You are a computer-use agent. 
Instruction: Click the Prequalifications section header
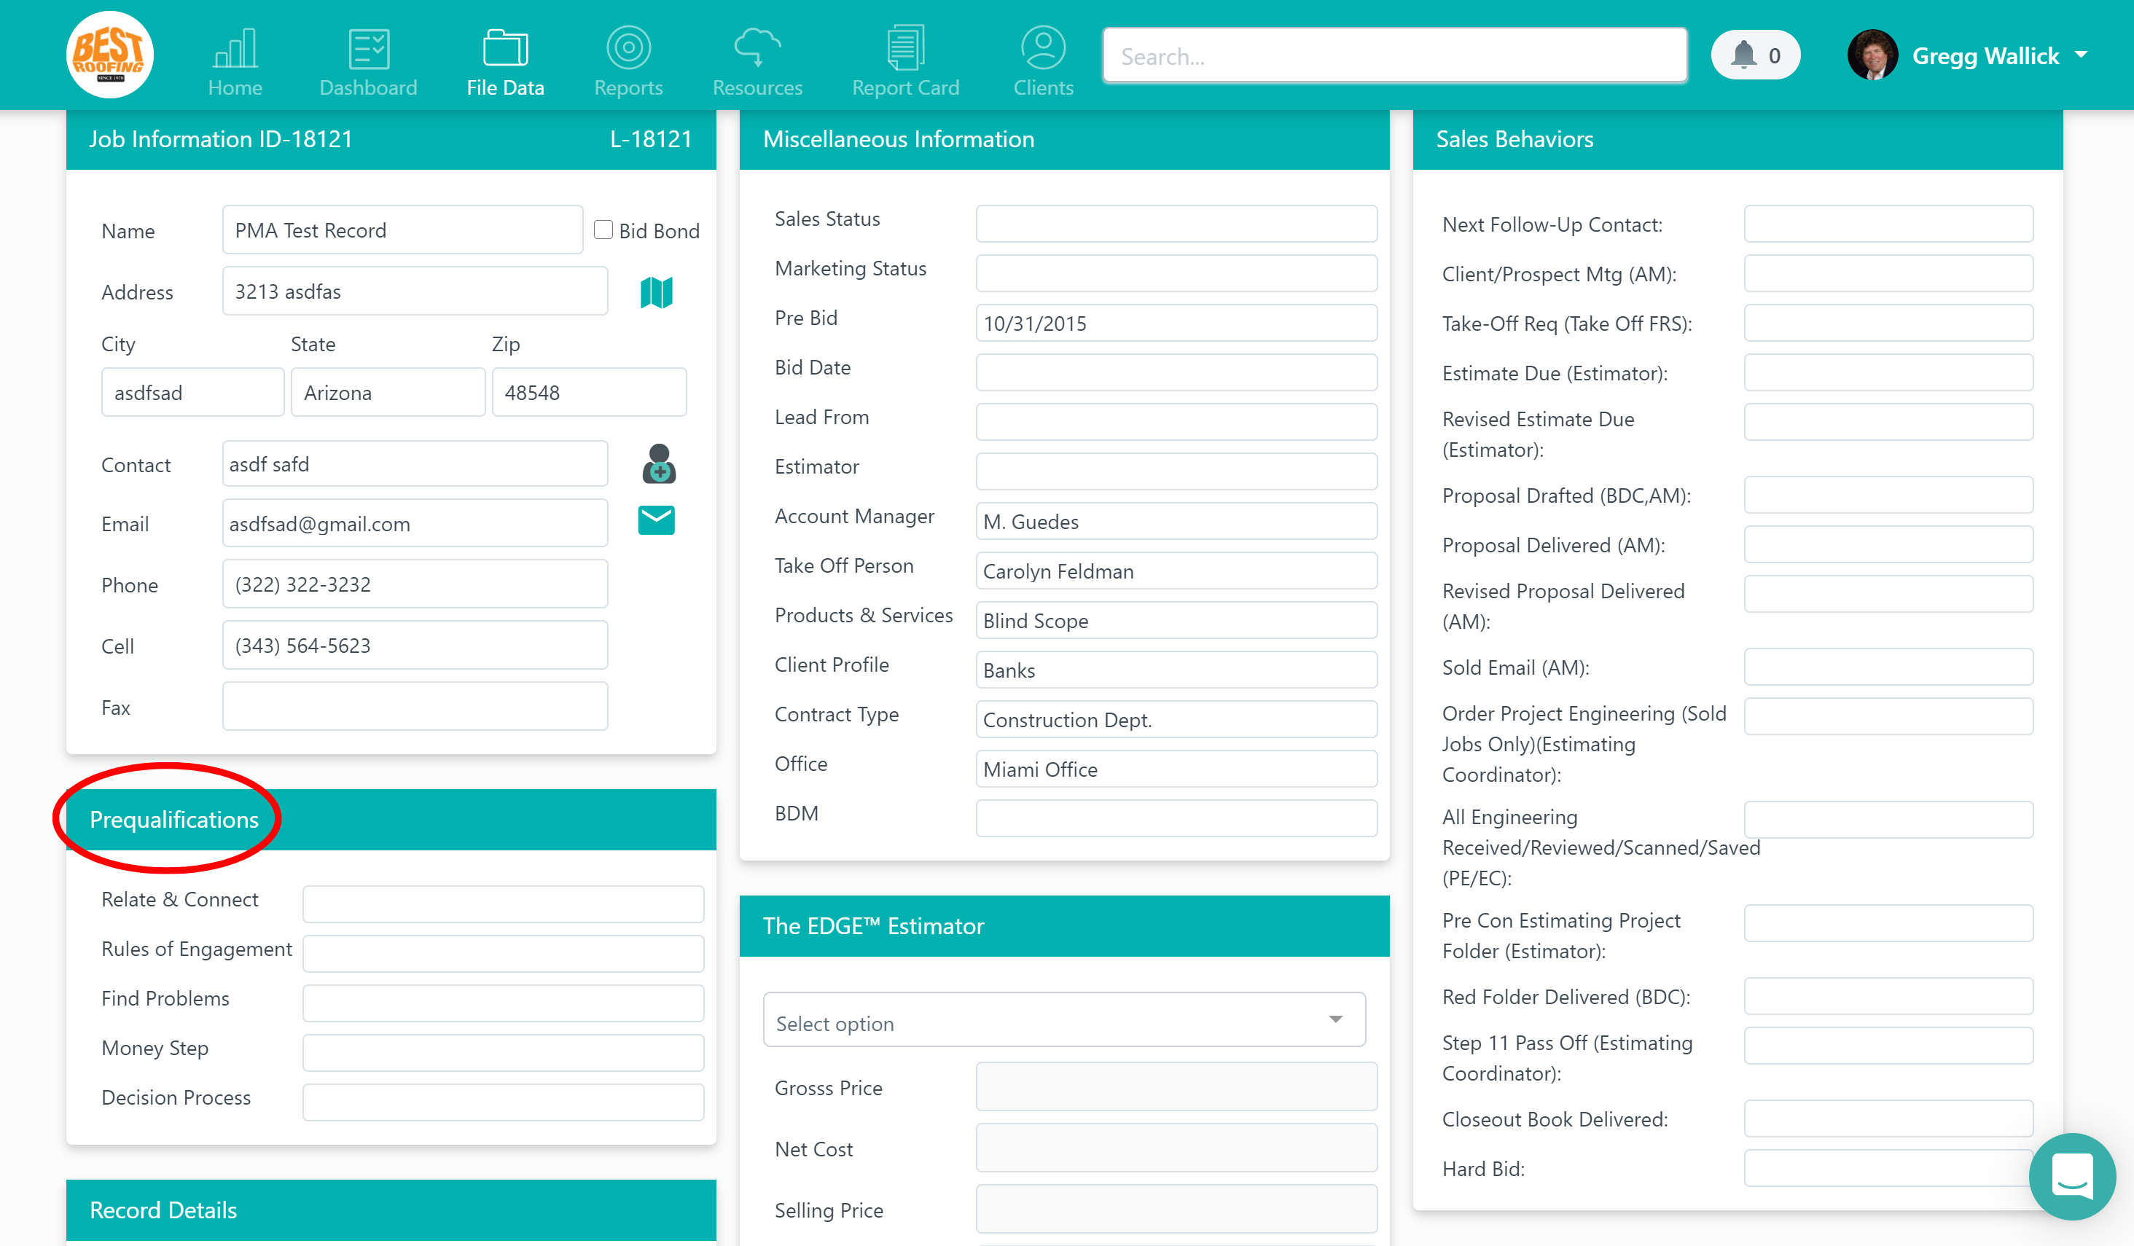391,820
